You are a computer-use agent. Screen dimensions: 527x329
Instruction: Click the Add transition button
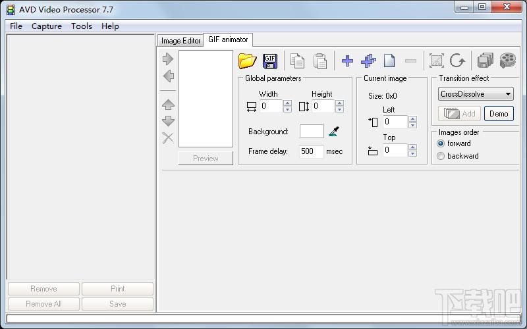point(459,114)
